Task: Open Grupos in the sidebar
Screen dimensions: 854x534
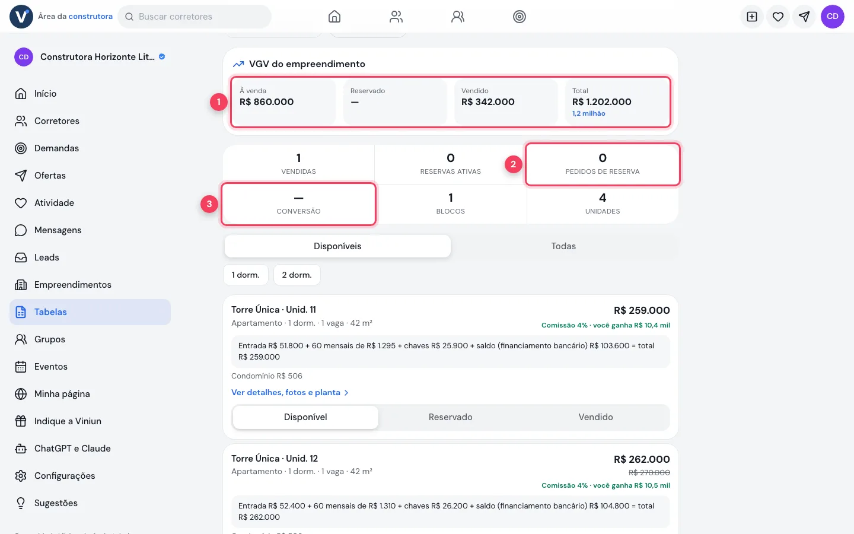Action: click(x=90, y=339)
